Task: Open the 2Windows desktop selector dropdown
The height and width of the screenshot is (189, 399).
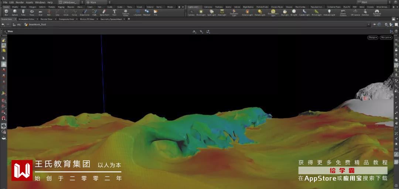Action: pyautogui.click(x=71, y=2)
